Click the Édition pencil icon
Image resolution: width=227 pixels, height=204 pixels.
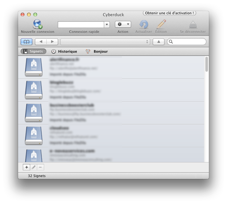point(161,24)
